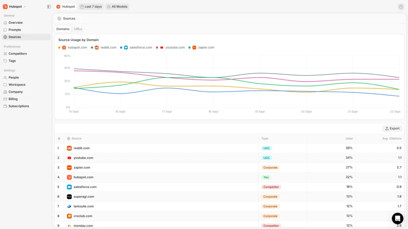The image size is (408, 229).
Task: Export the sources table
Action: (392, 128)
